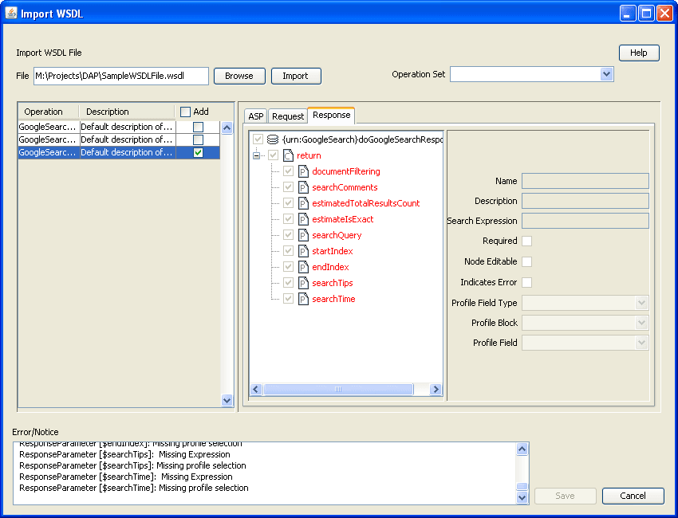Open the Operation Set dropdown

tap(606, 74)
